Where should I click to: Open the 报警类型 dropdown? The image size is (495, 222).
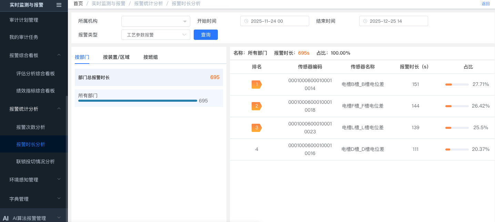[x=155, y=35]
